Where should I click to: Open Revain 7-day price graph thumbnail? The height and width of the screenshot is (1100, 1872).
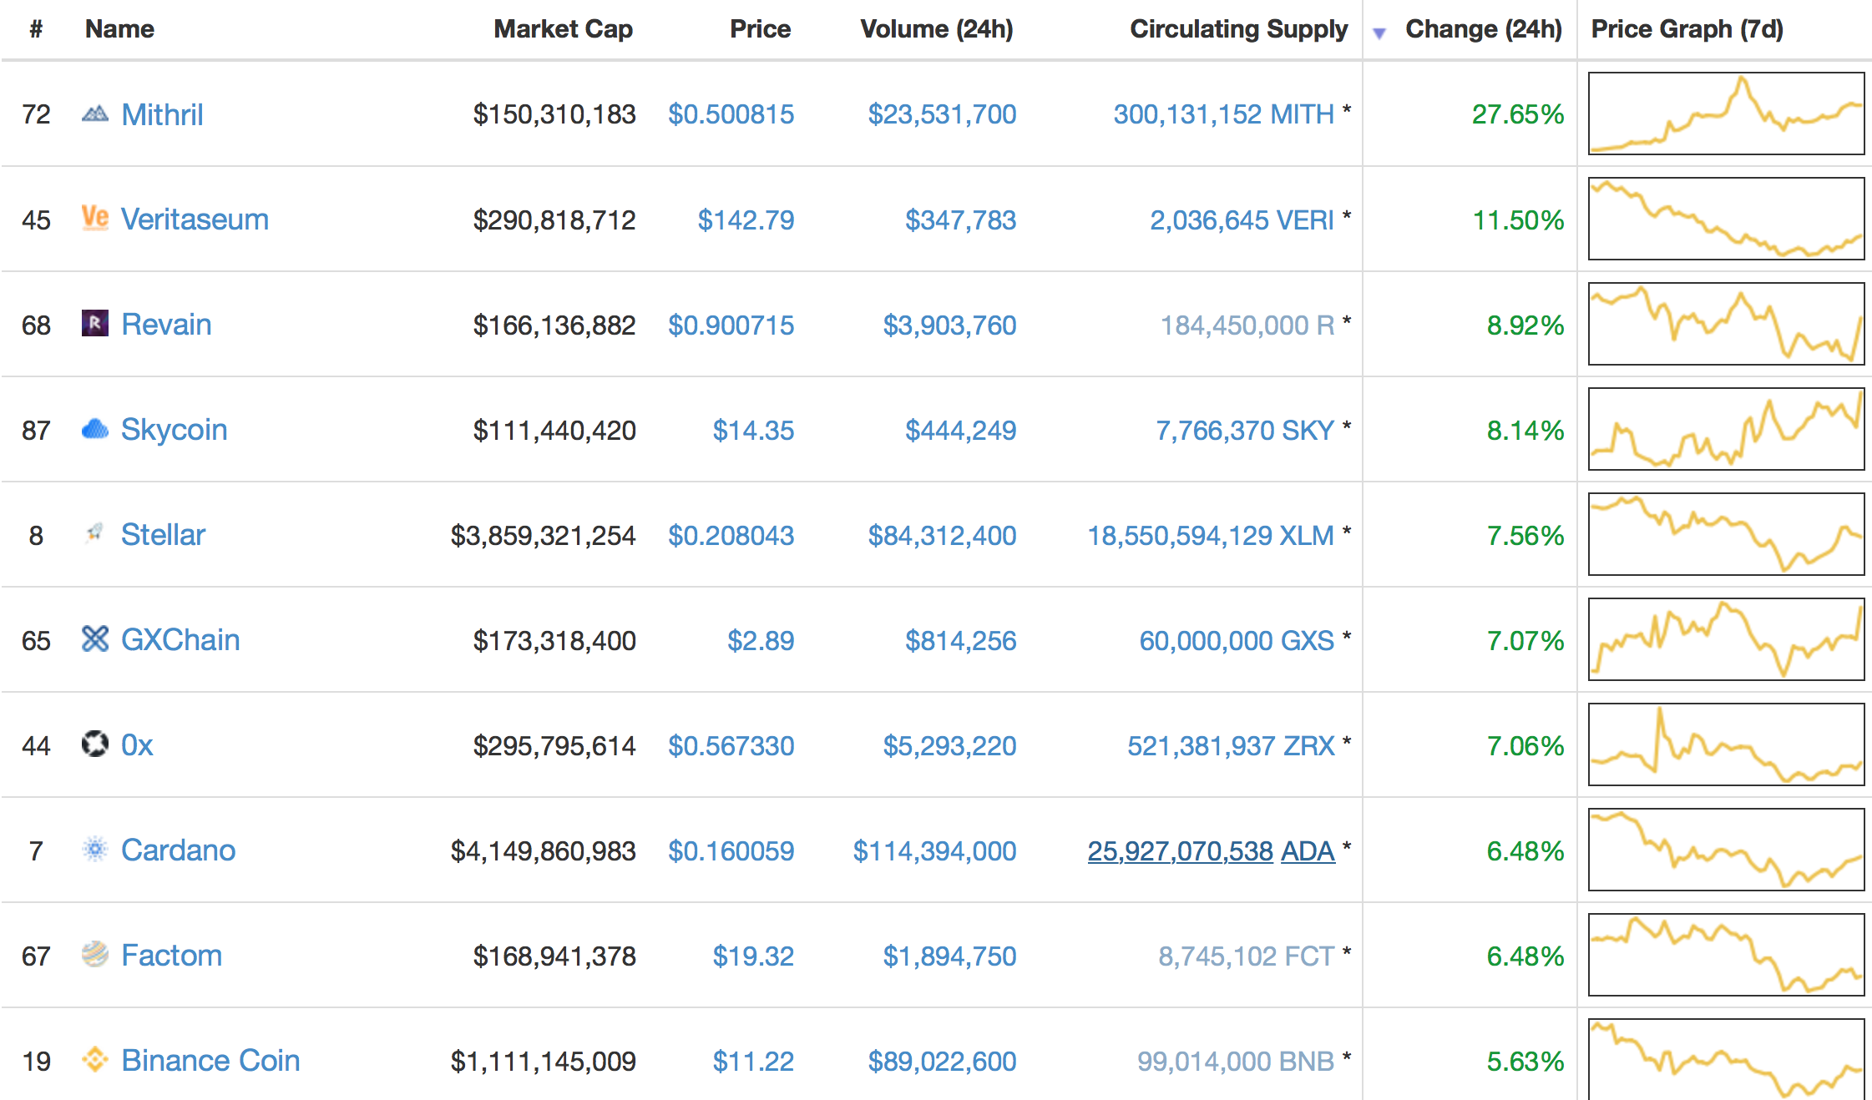[1726, 323]
